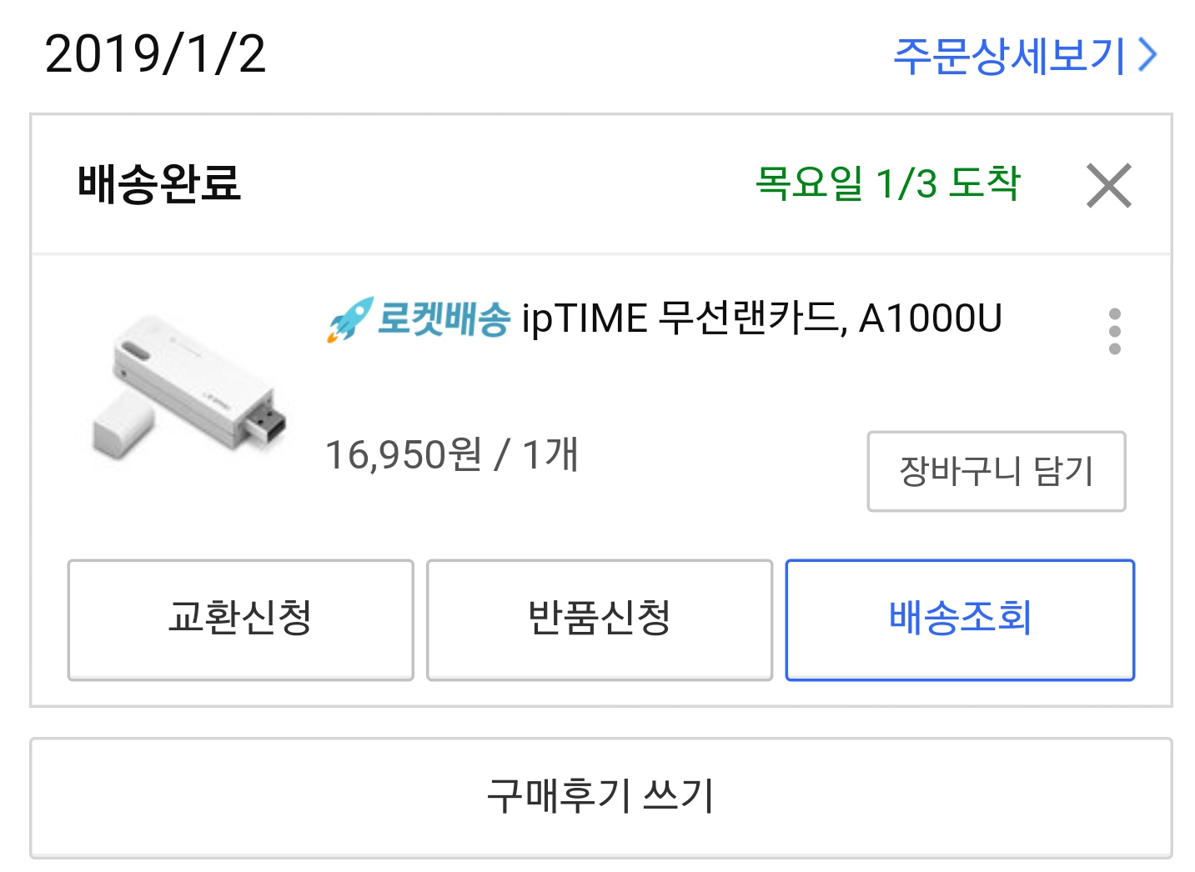The width and height of the screenshot is (1195, 872).
Task: Dismiss the order card with the X icon
Action: pyautogui.click(x=1108, y=185)
